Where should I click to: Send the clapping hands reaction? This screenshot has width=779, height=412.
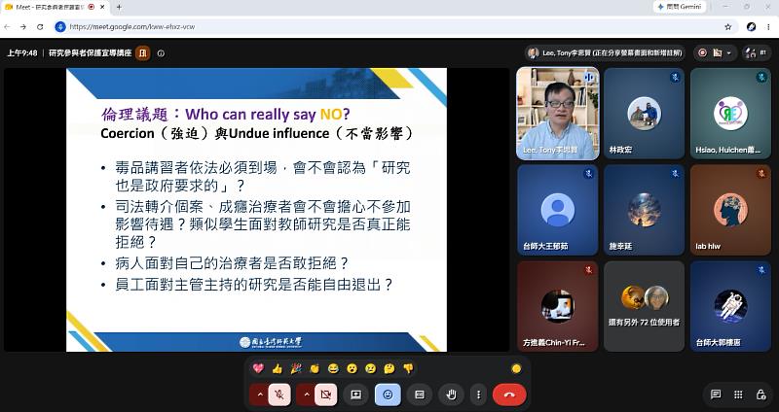click(x=315, y=368)
